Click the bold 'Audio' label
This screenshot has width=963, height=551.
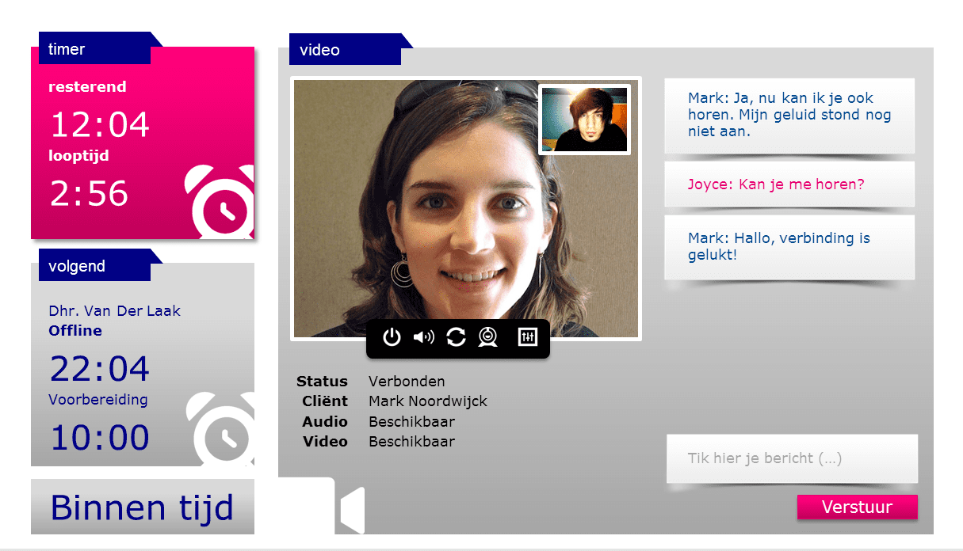pyautogui.click(x=325, y=422)
